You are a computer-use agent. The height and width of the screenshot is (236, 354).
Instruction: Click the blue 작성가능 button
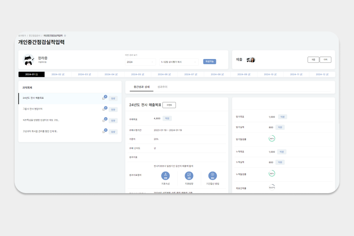tap(209, 62)
